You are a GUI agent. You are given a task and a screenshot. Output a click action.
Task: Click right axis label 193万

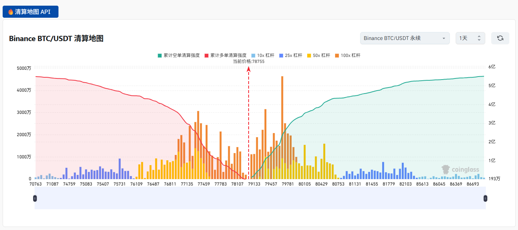pos(494,179)
